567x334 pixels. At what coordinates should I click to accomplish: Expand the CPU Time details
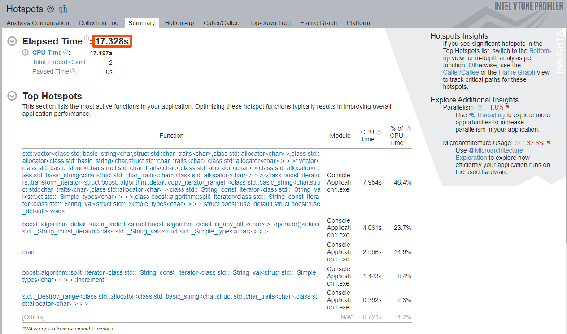coord(26,53)
